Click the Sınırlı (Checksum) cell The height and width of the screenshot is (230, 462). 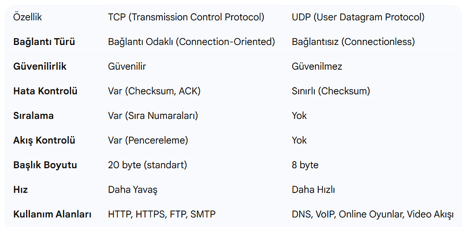(331, 91)
